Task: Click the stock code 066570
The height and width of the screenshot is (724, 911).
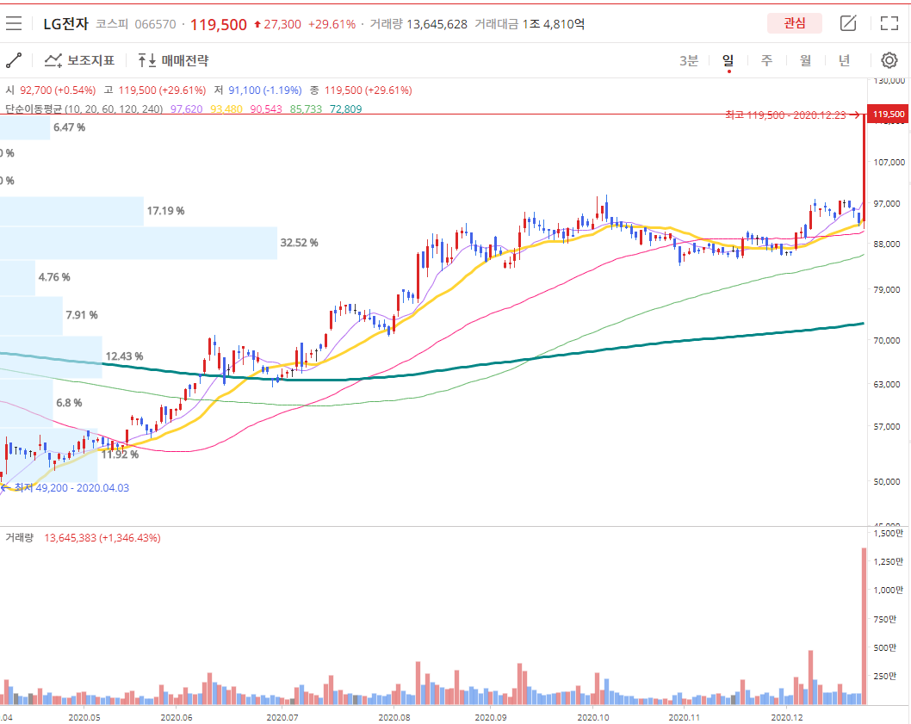Action: [x=155, y=24]
